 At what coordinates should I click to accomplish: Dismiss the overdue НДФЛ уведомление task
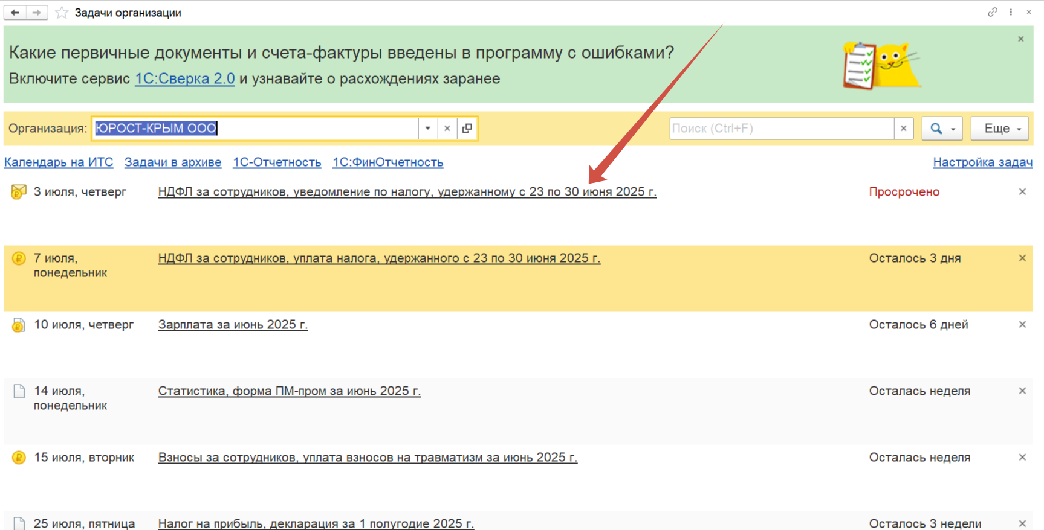pos(1022,192)
